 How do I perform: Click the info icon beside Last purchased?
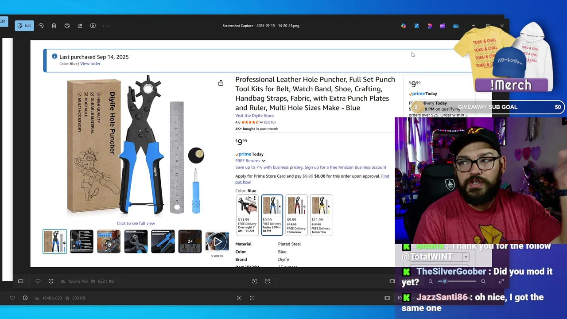(54, 56)
